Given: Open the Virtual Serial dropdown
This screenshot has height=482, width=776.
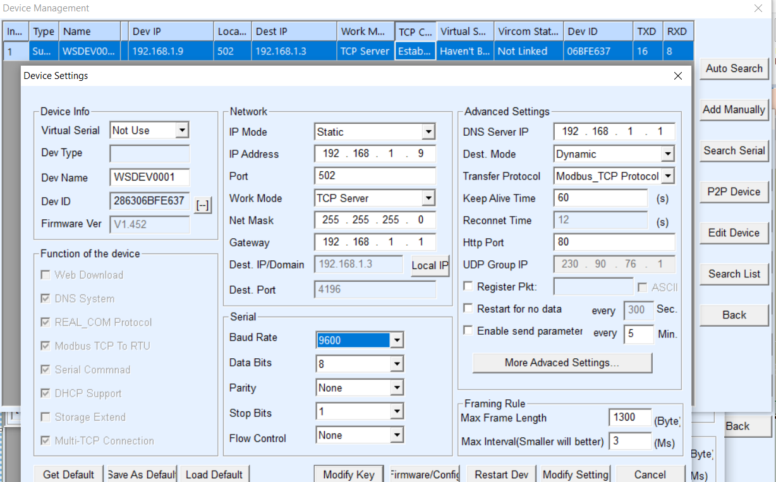Looking at the screenshot, I should point(183,130).
